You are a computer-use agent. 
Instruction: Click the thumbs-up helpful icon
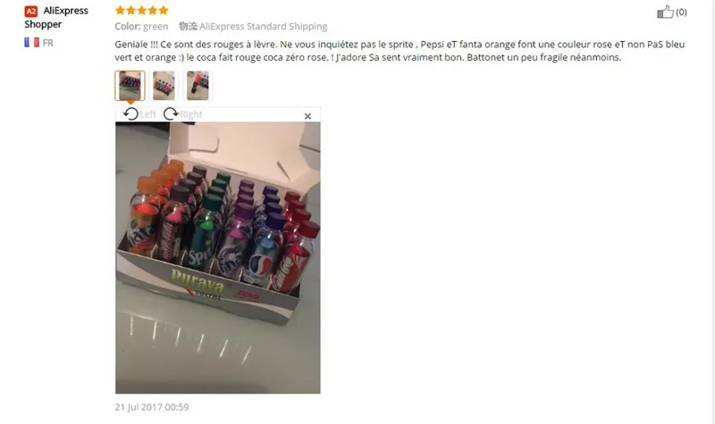(665, 12)
